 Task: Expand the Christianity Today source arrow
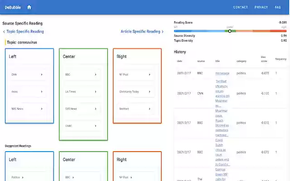[x=150, y=91]
